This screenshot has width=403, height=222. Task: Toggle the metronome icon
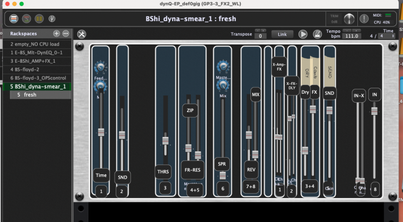tap(317, 34)
